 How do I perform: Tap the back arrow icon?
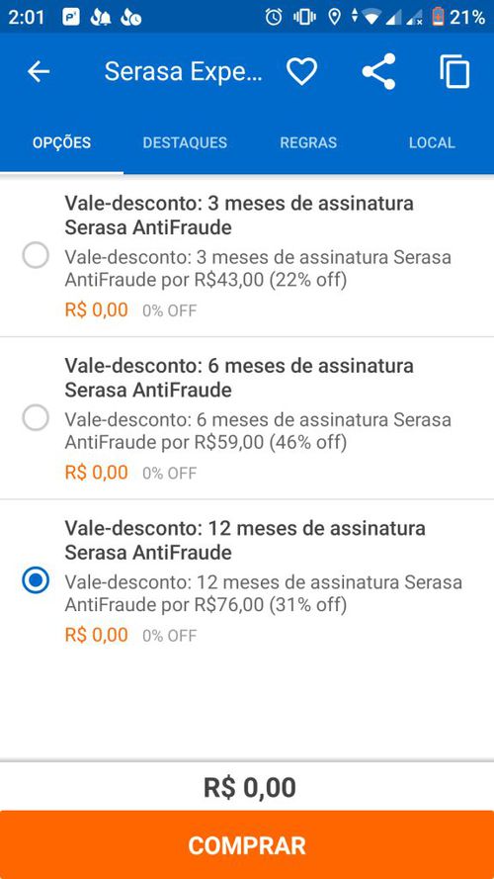coord(39,72)
